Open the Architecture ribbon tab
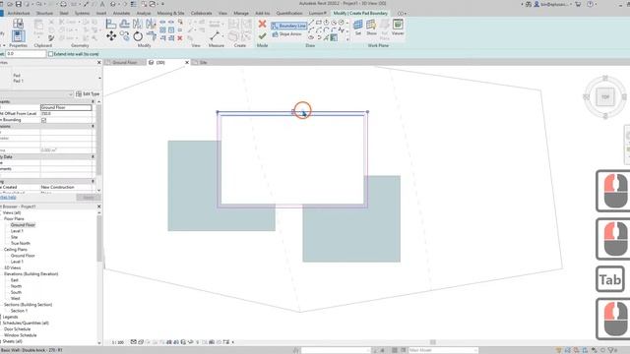 [19, 13]
